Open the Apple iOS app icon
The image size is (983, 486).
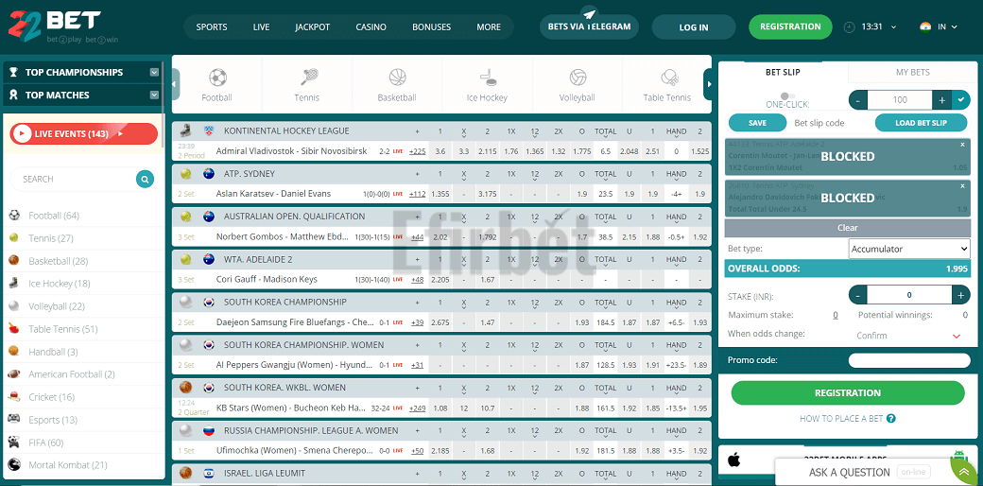pos(733,460)
